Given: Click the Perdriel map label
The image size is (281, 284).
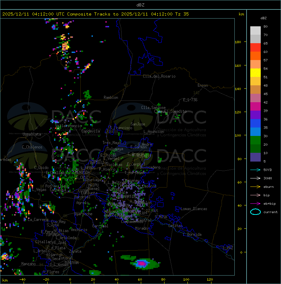Looking at the screenshot, I should (82, 197).
